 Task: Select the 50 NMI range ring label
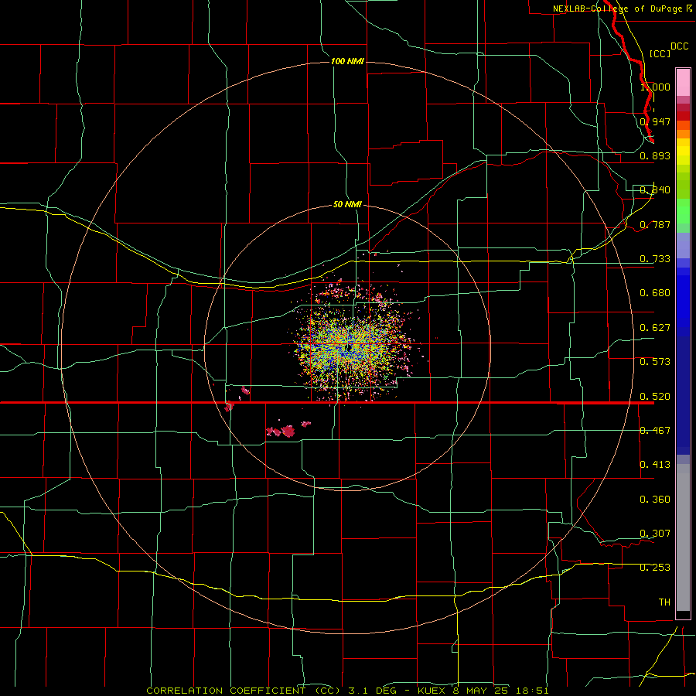[347, 204]
